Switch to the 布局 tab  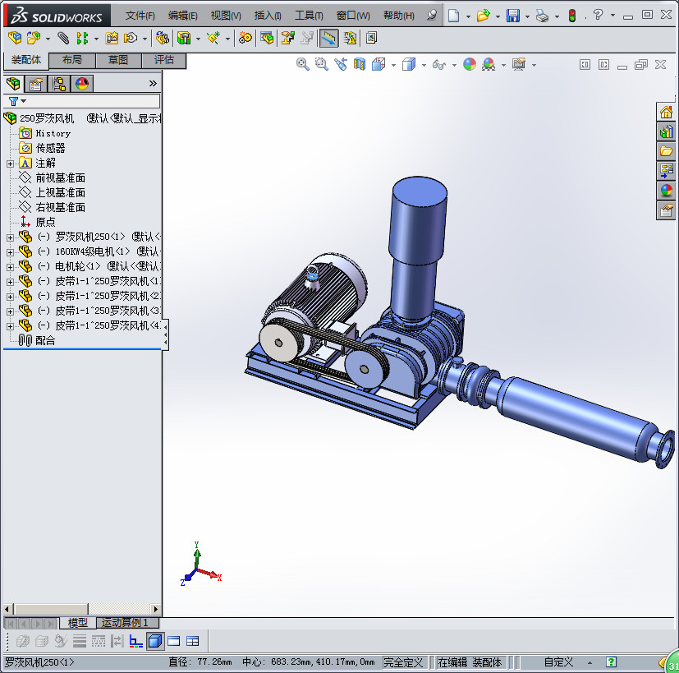point(72,60)
